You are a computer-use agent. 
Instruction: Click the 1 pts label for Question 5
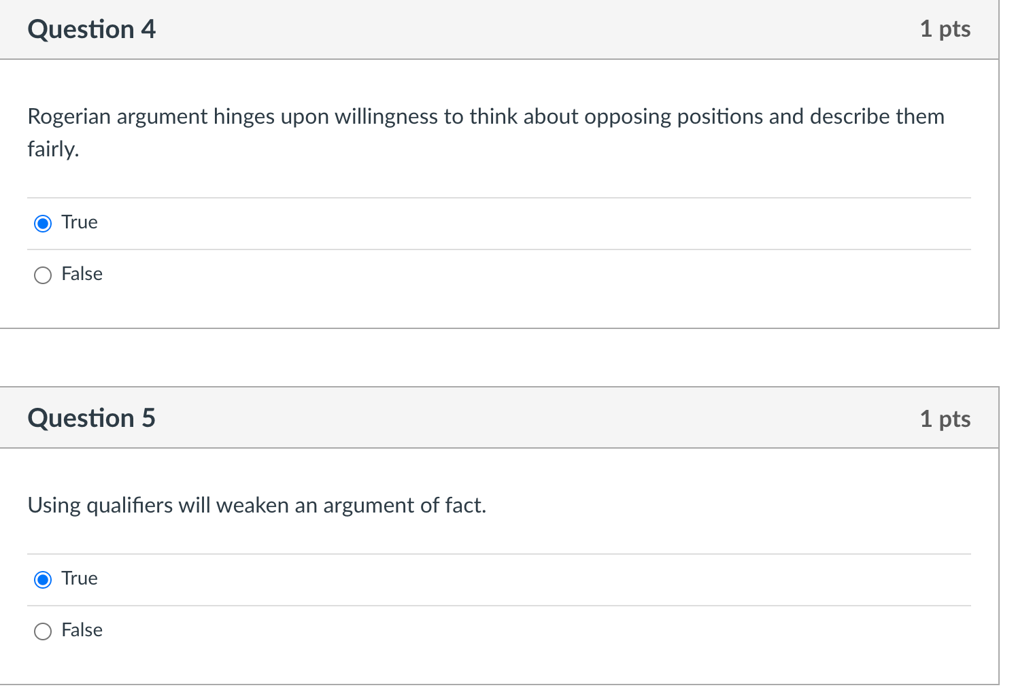click(x=945, y=419)
